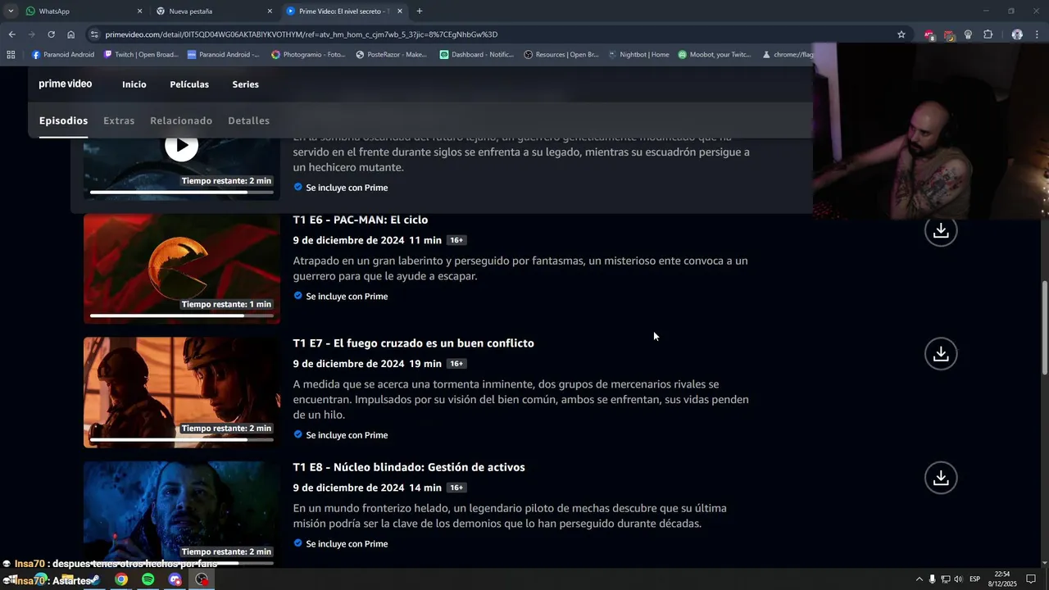This screenshot has height=590, width=1049.
Task: Open El fuego cruzado episode thumbnail
Action: coord(181,393)
